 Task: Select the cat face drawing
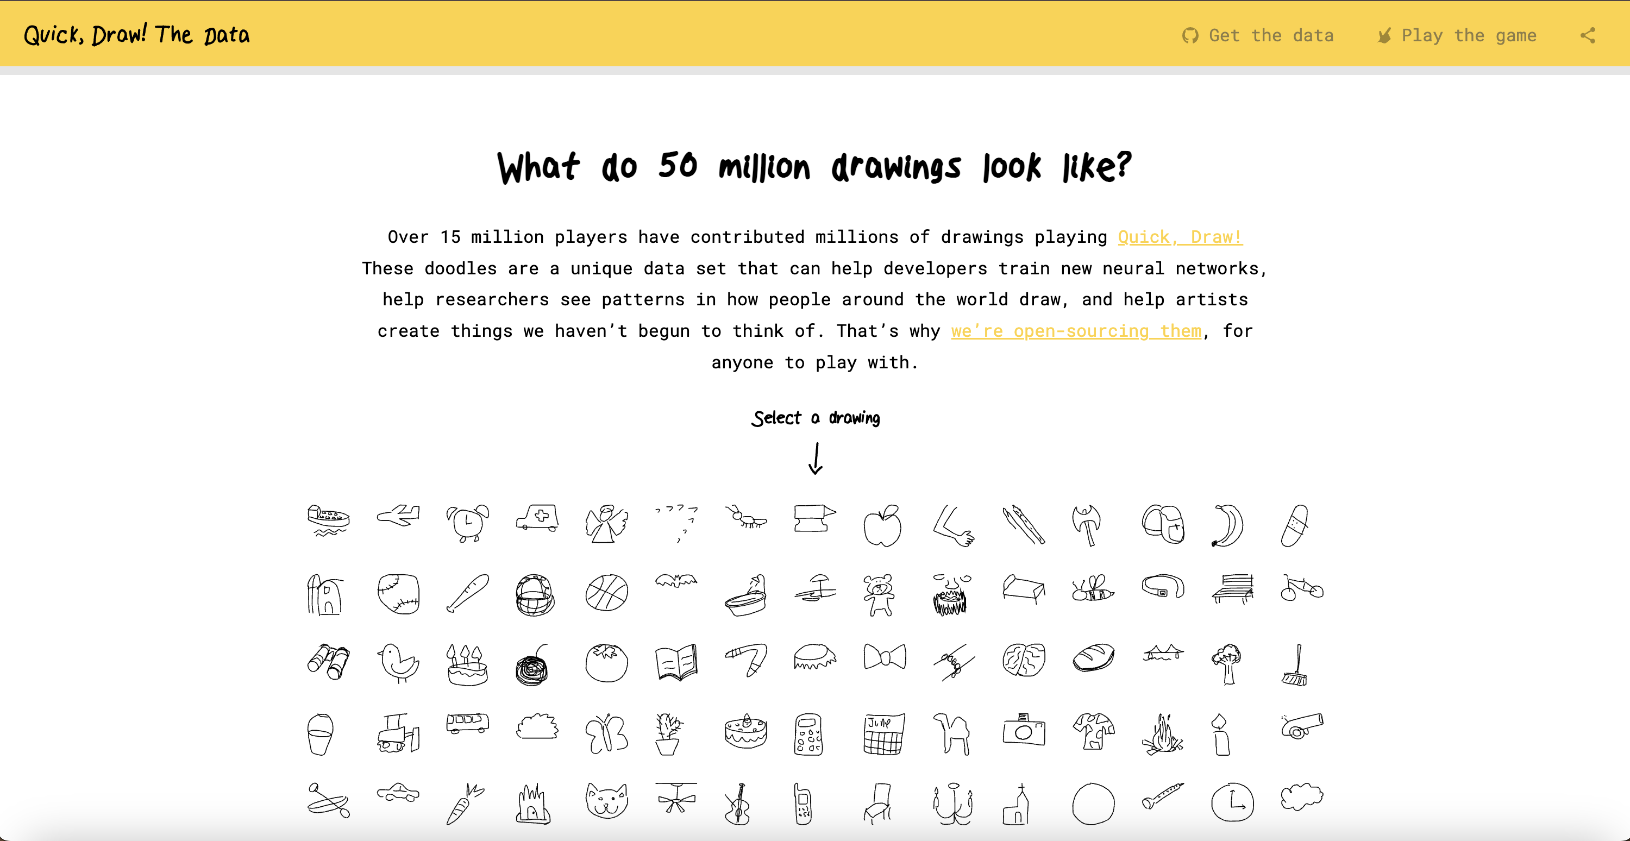606,801
